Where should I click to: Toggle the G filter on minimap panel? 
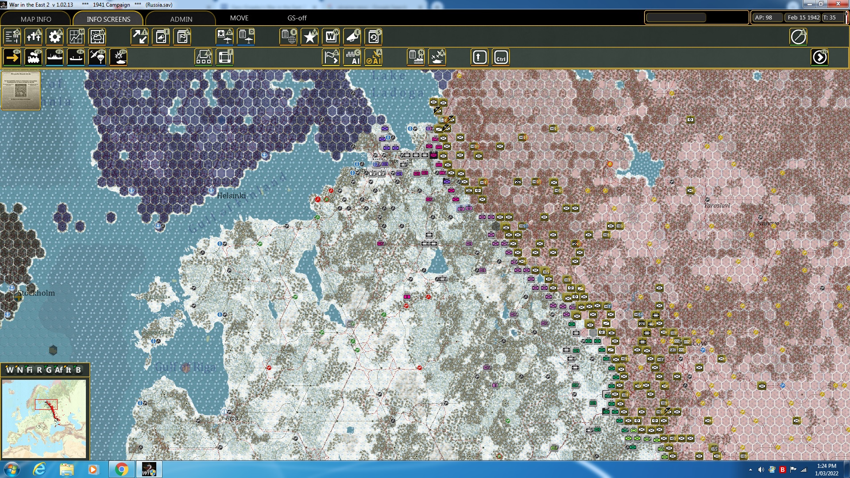click(49, 370)
